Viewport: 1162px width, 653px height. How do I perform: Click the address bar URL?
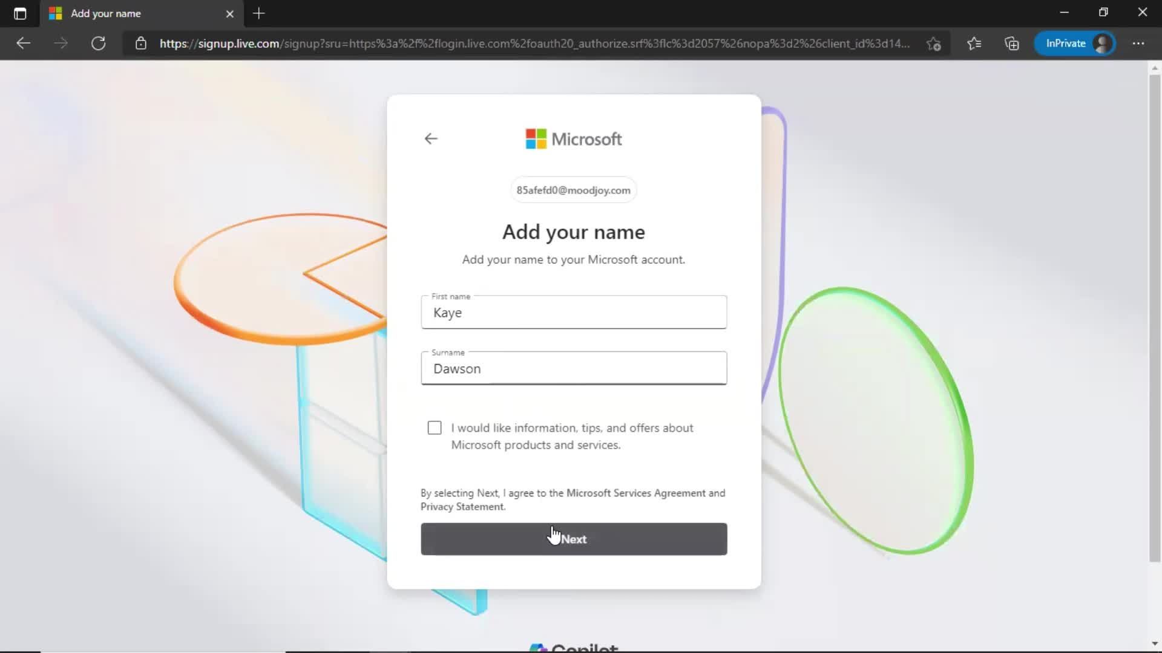click(534, 44)
